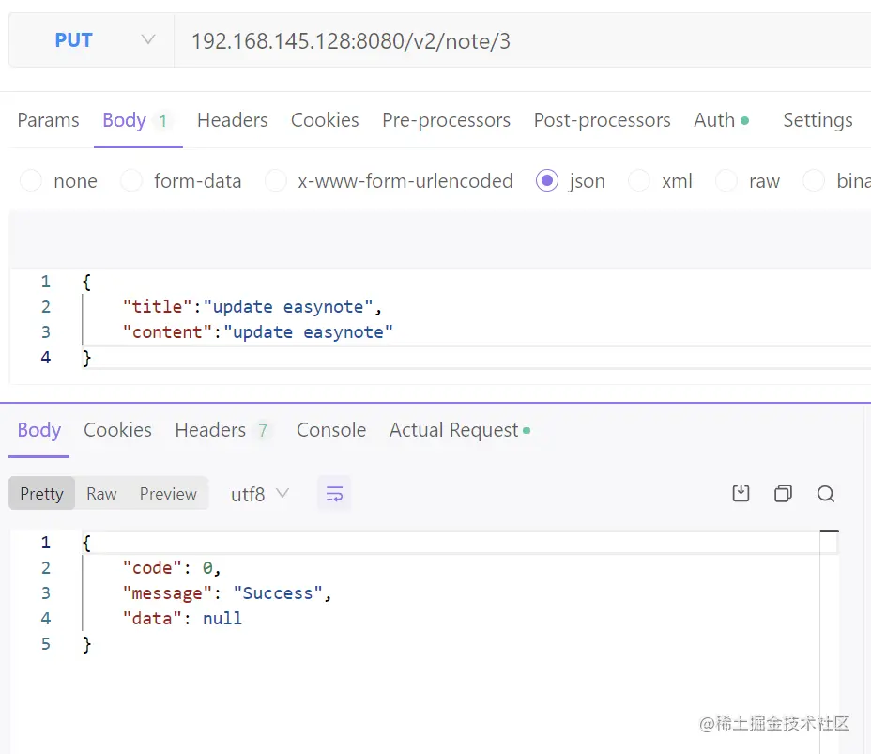Expand the utf8 encoding dropdown
The height and width of the screenshot is (754, 871).
tap(260, 494)
